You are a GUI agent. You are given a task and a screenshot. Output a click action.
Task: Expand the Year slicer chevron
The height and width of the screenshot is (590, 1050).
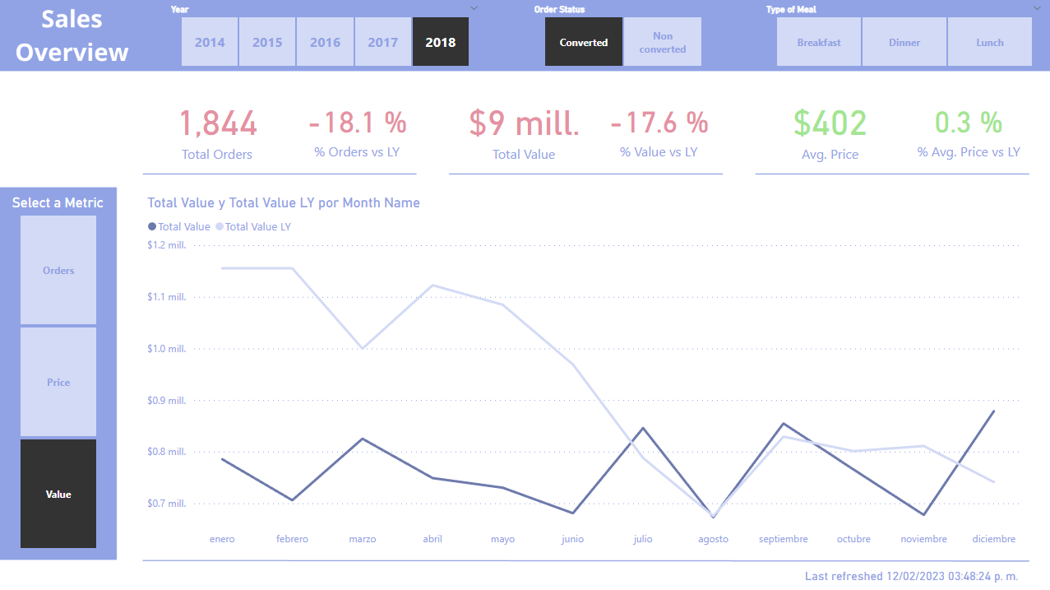[x=474, y=8]
